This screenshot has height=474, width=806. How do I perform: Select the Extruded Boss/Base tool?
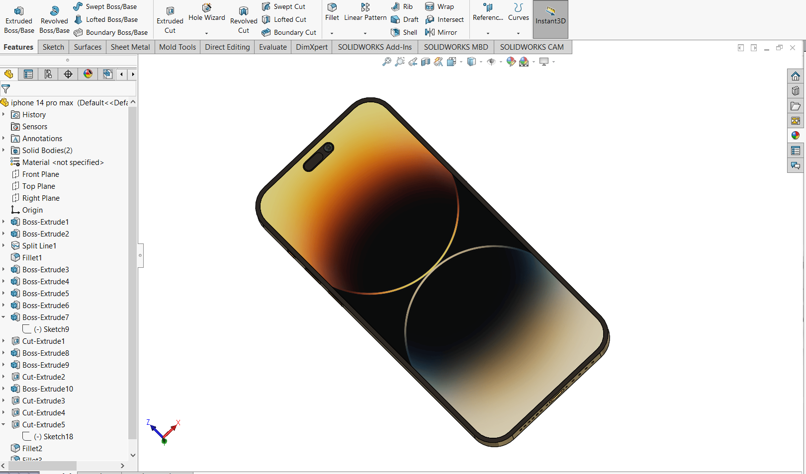(19, 20)
